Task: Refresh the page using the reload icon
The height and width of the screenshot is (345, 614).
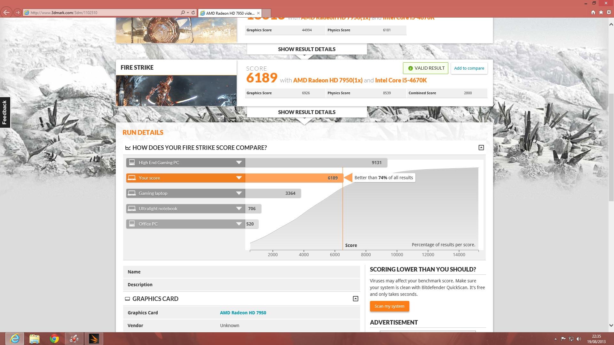Action: coord(193,12)
